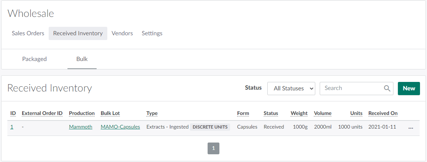Open the row actions ellipsis menu
The image size is (427, 162).
pyautogui.click(x=411, y=127)
